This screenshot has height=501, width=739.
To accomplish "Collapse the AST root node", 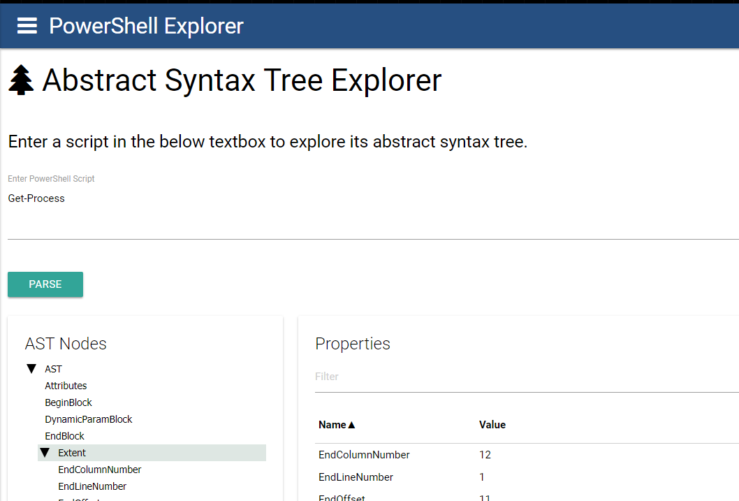I will 31,368.
